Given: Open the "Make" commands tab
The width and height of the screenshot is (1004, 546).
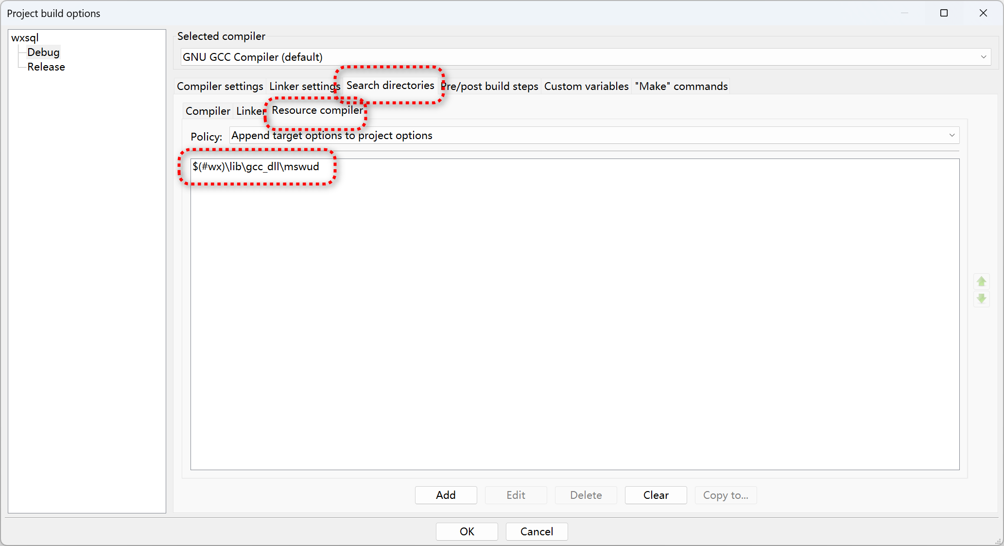Looking at the screenshot, I should [x=681, y=86].
